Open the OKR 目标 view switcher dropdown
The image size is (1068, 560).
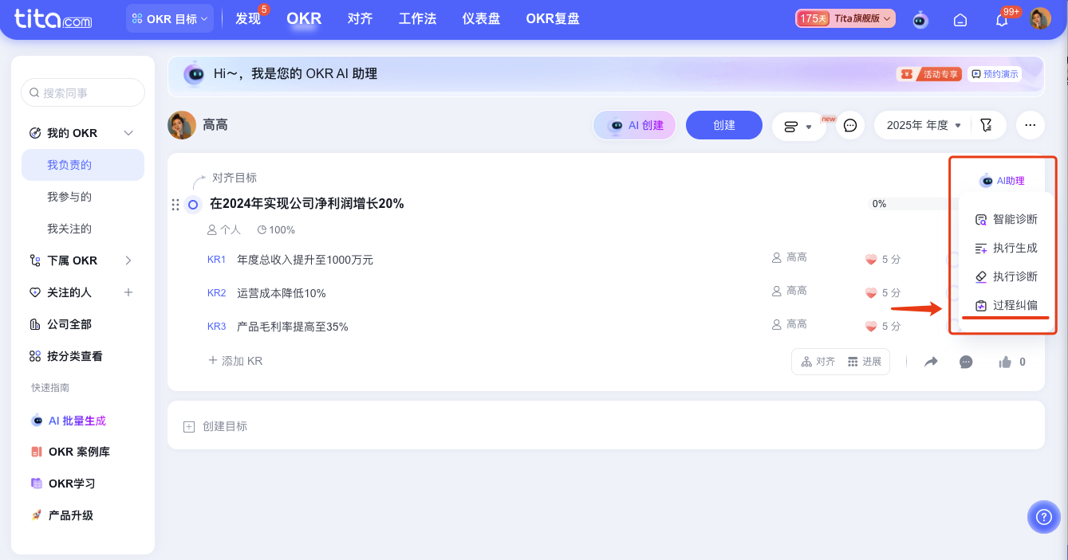(169, 18)
